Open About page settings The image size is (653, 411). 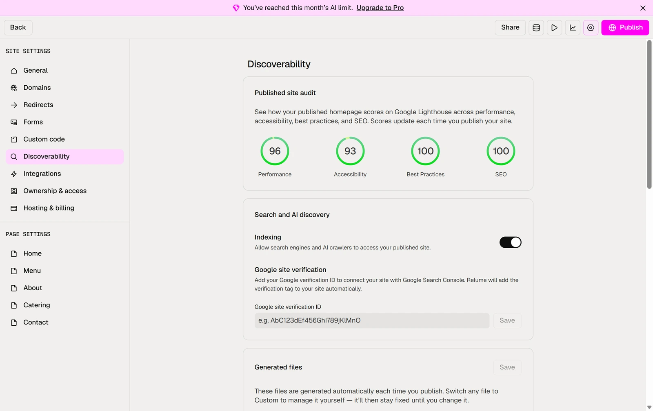click(64, 288)
